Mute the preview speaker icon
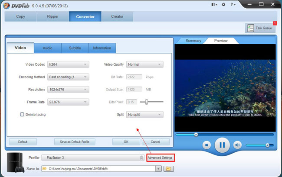The width and height of the screenshot is (282, 177). point(237,145)
